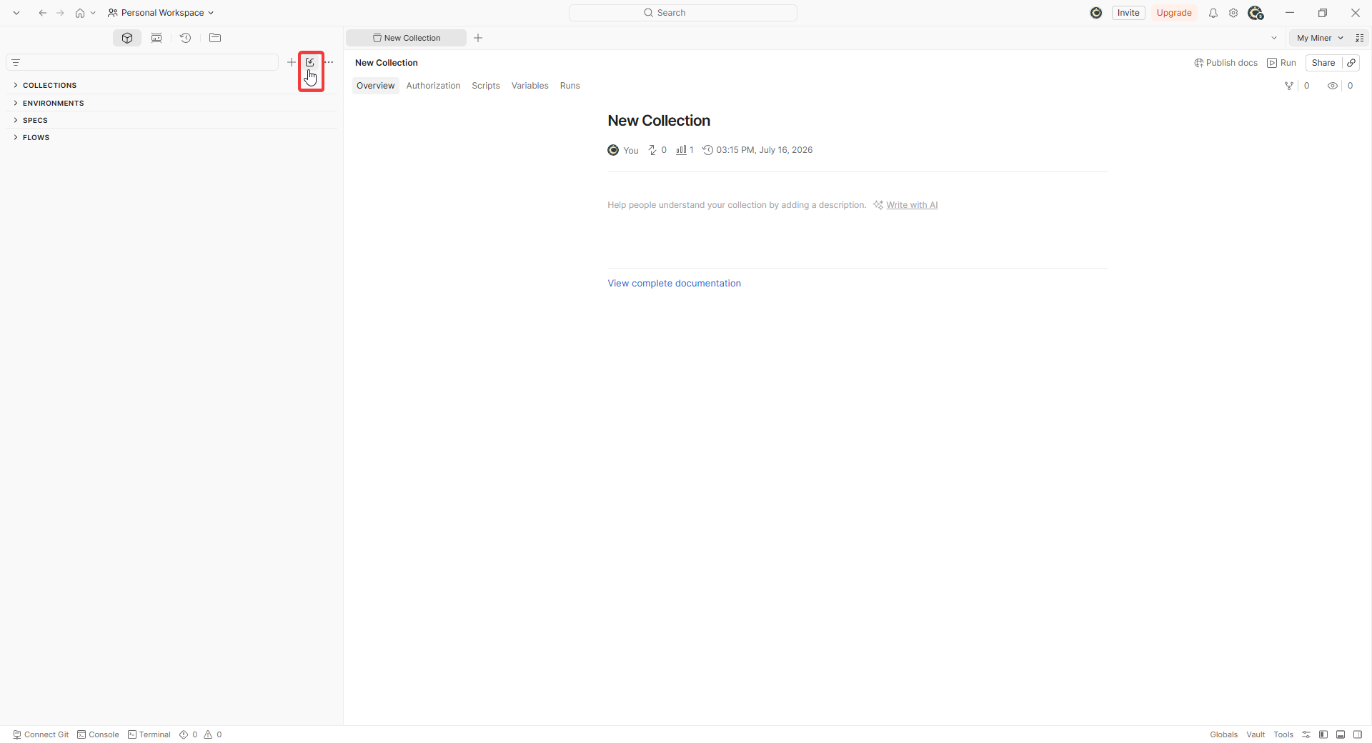The width and height of the screenshot is (1372, 743).
Task: Open the settings gear icon
Action: click(x=1233, y=13)
